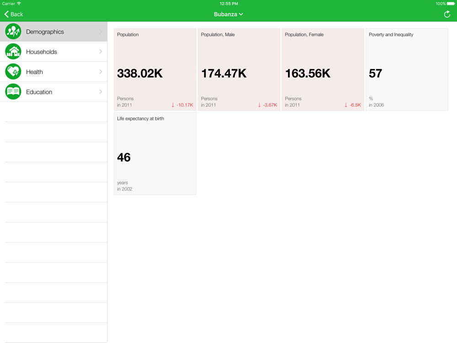
Task: Tap the Back button
Action: click(x=13, y=14)
